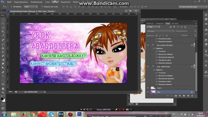Open workspace dropdown 'Основная рабочая среда'

pos(193,7)
